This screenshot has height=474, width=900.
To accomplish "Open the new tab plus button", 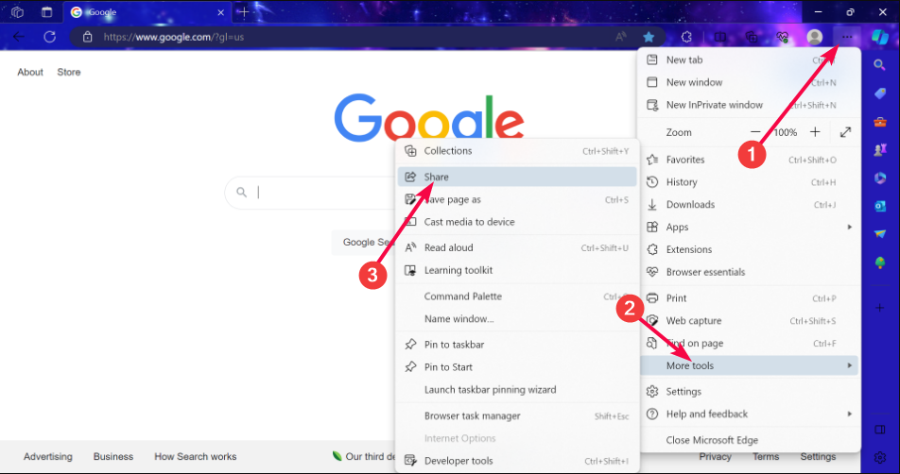I will [243, 12].
